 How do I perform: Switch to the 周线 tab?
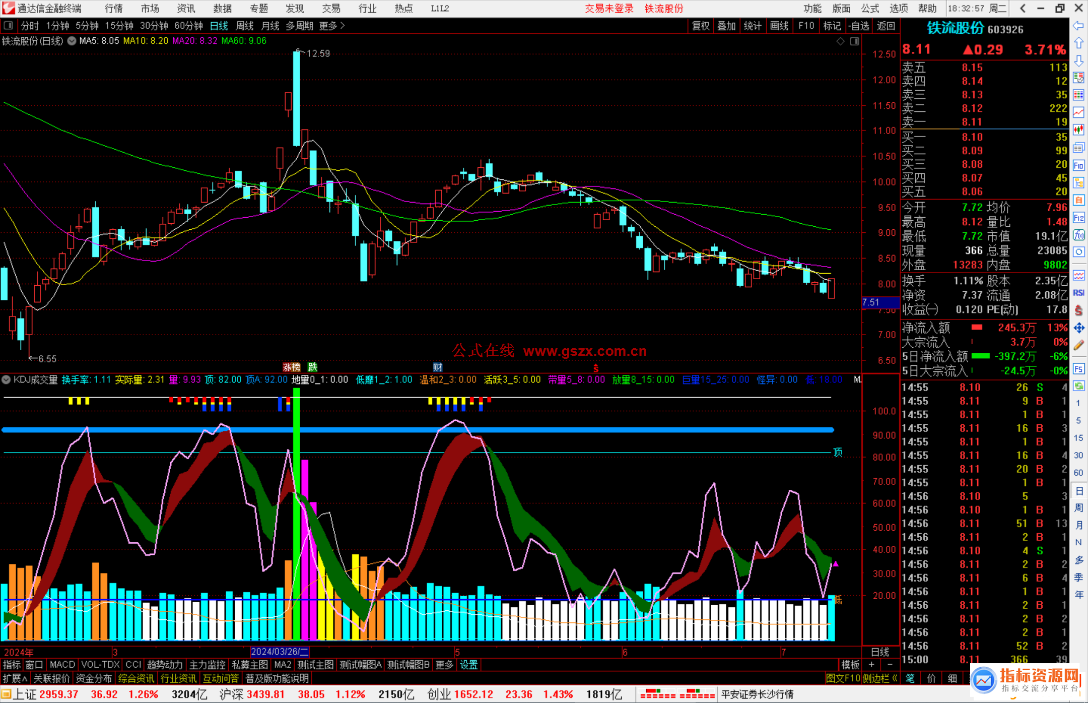(245, 26)
